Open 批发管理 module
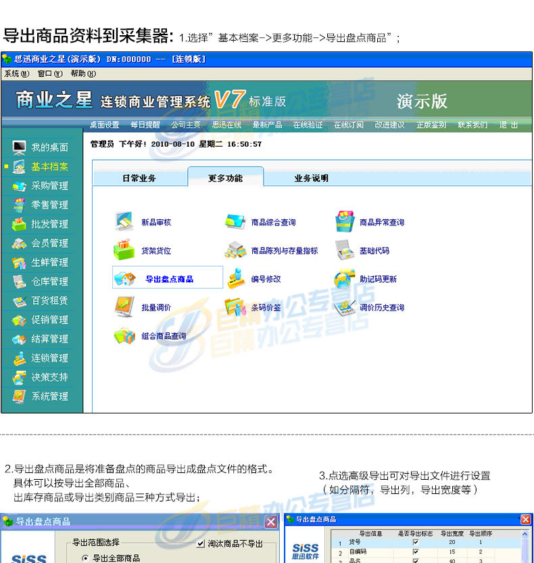Image resolution: width=534 pixels, height=563 pixels. (40, 224)
